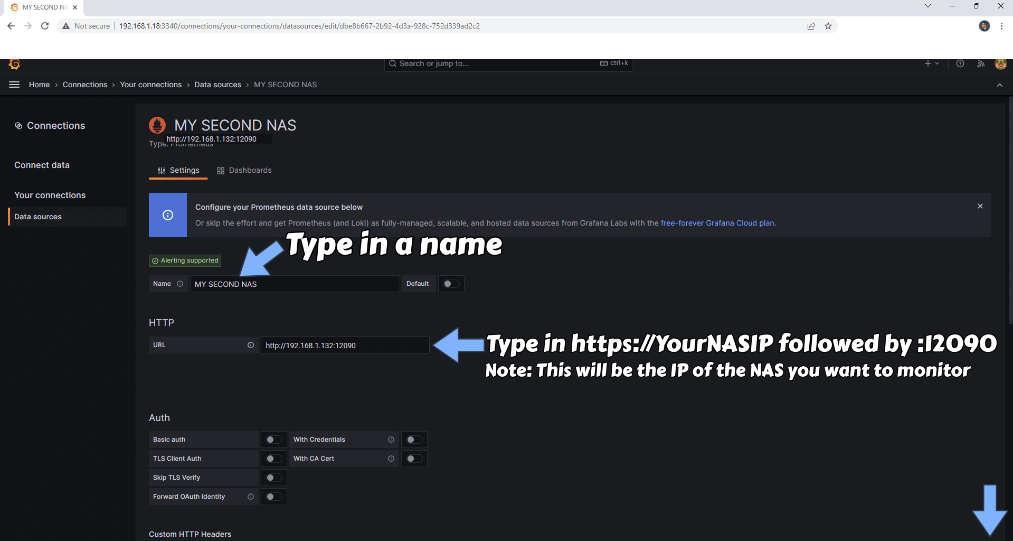Click the Name input field
Viewport: 1013px width, 541px height.
pos(295,284)
